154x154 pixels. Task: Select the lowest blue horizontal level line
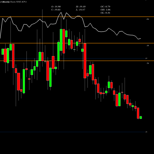click(72, 132)
